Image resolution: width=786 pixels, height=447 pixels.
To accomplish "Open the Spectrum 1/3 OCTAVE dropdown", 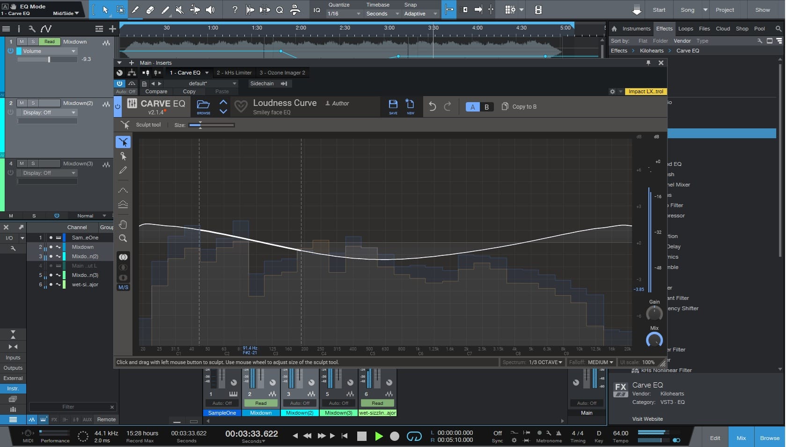I will 545,362.
